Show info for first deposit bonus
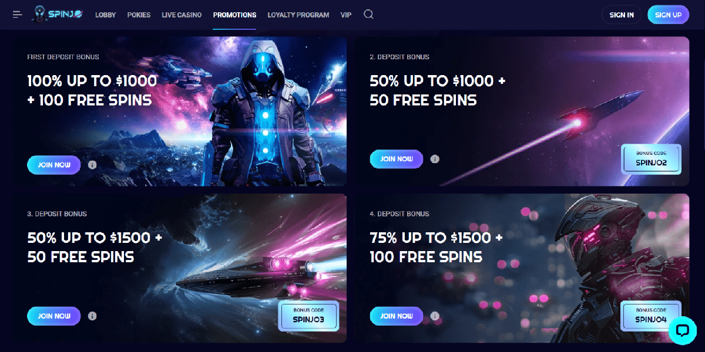The image size is (705, 352). [x=92, y=165]
